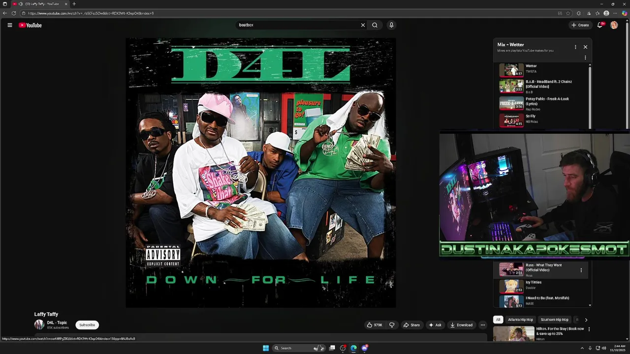Dislike the Laffy Taffy video
The width and height of the screenshot is (630, 354).
[392, 325]
